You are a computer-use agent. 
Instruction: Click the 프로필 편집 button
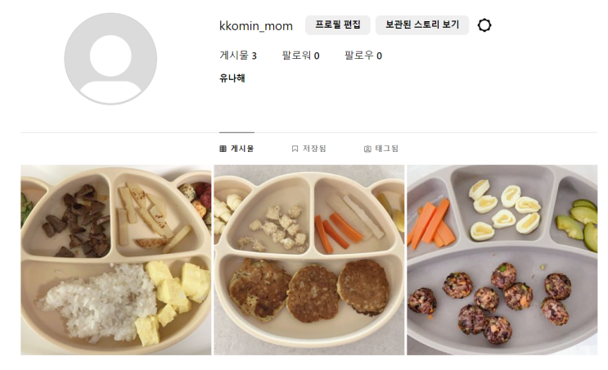[x=338, y=25]
